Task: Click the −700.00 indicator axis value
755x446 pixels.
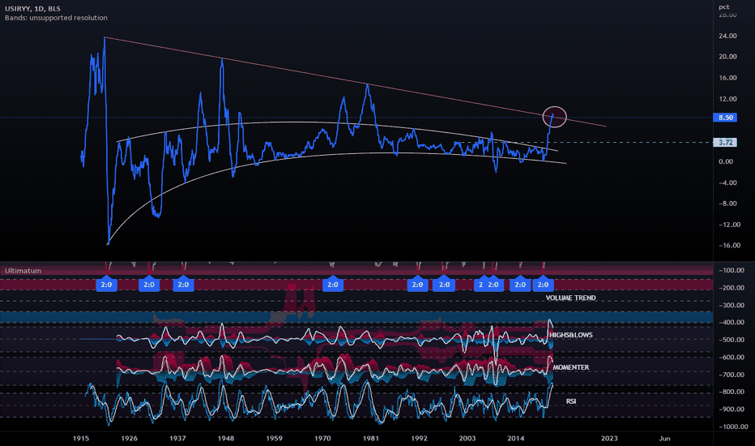Action: click(x=731, y=374)
